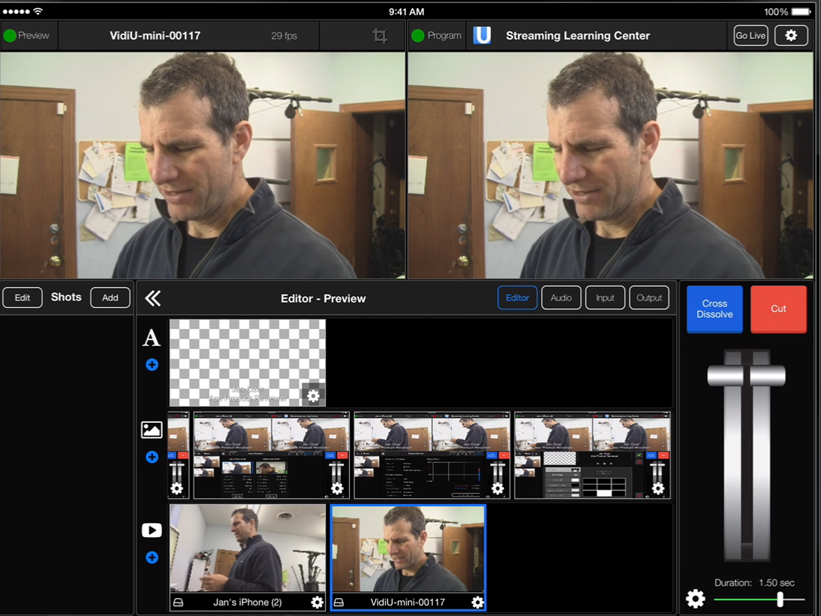The height and width of the screenshot is (616, 821).
Task: Toggle the green Preview status indicator
Action: 9,35
